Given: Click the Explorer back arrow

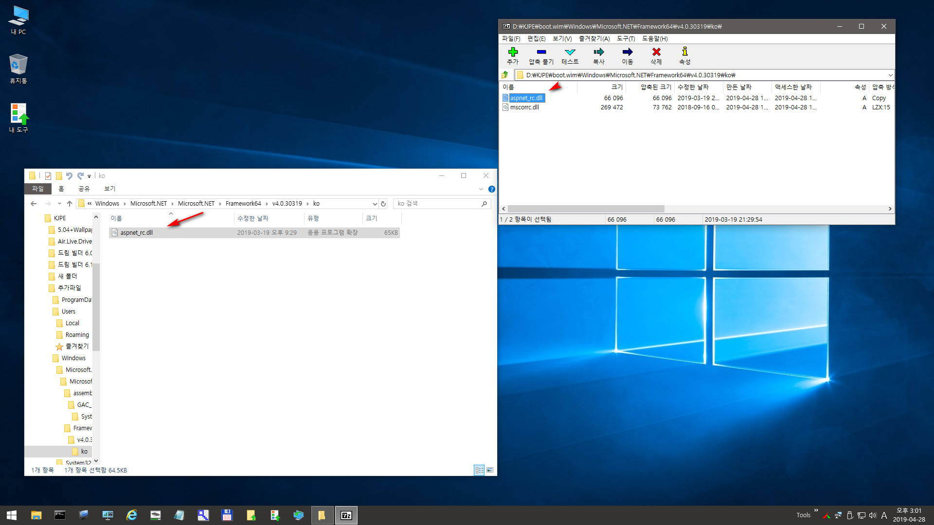Looking at the screenshot, I should pos(34,204).
